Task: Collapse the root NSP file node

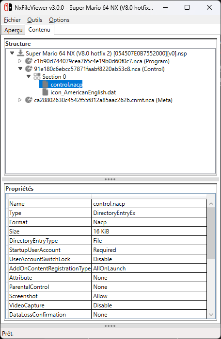Action: [12, 53]
